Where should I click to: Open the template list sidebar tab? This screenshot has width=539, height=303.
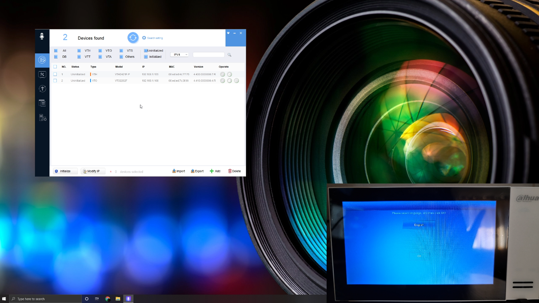(42, 103)
